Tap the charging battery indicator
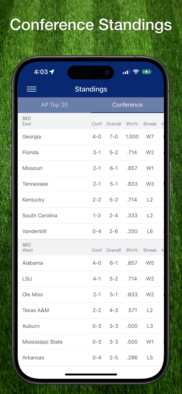Viewport: 182px width, 394px height. pyautogui.click(x=147, y=71)
